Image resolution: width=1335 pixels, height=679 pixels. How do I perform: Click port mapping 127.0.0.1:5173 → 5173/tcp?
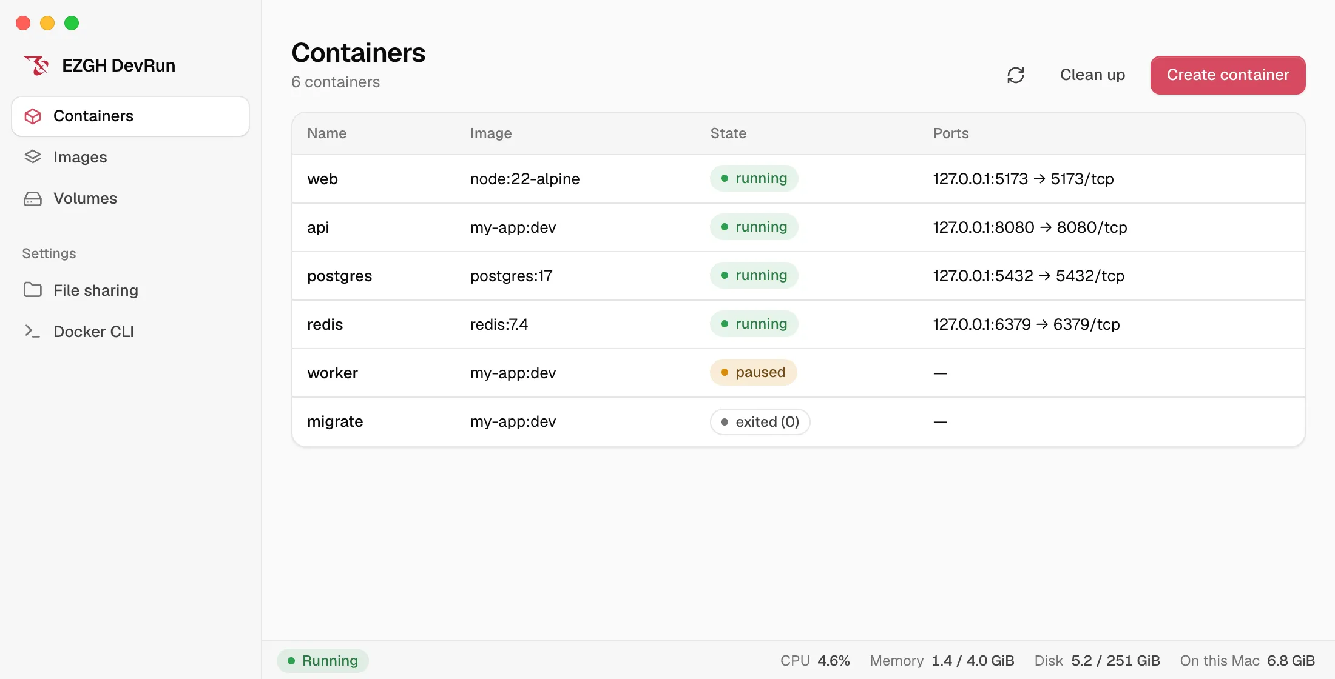coord(1023,179)
